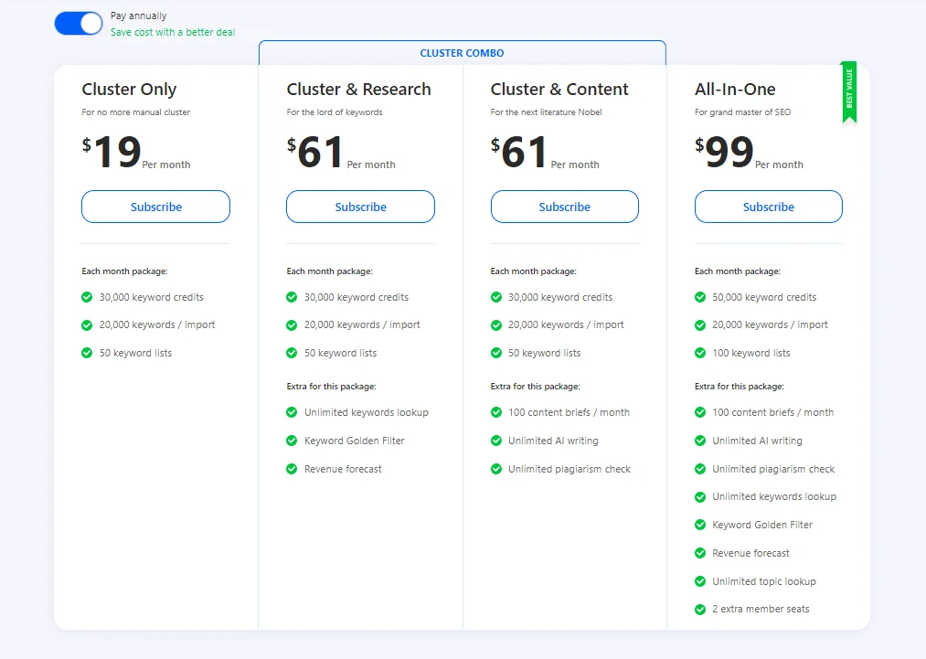Click the check beside Unlimited plagiarism check in Cluster & Content
926x659 pixels.
click(x=496, y=469)
